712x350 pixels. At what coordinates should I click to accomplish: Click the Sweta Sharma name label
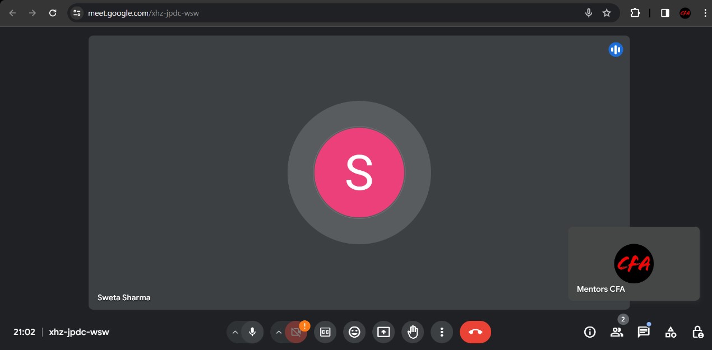tap(124, 297)
